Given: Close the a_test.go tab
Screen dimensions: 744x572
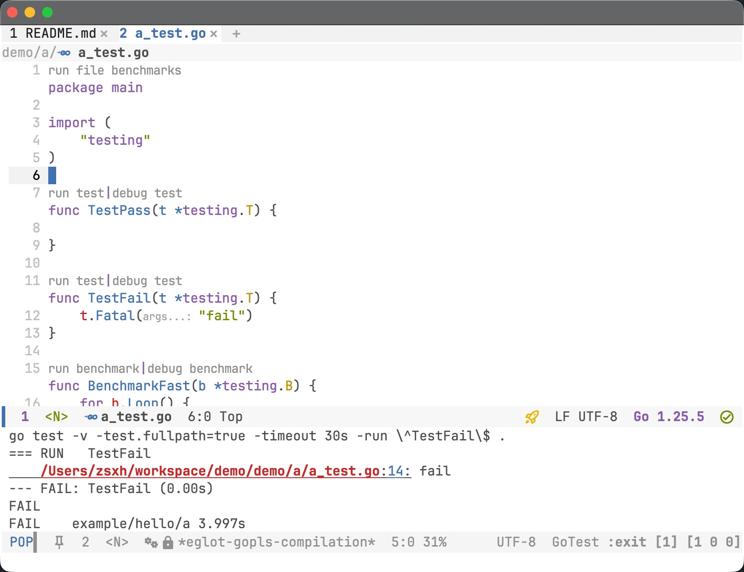Looking at the screenshot, I should pos(214,34).
